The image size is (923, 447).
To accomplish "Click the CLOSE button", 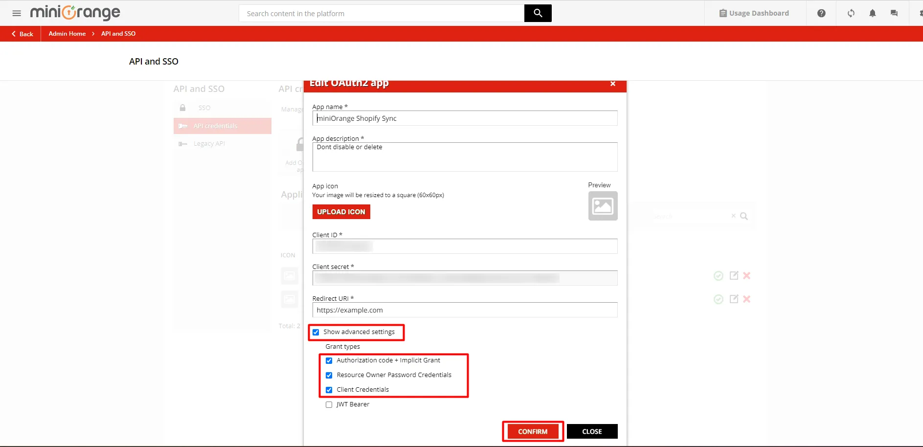I will (x=592, y=431).
